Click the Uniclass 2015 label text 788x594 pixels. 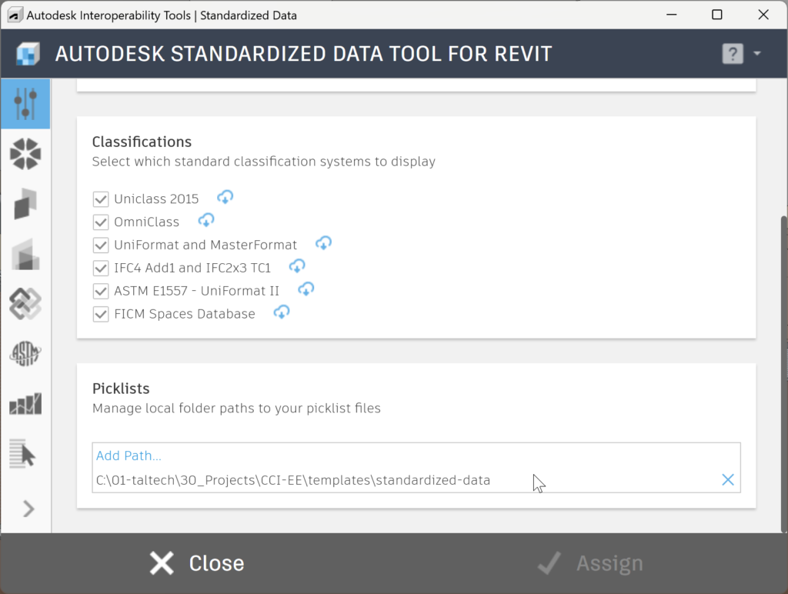click(156, 199)
